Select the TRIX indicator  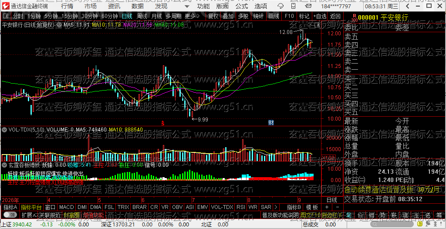point(123,207)
